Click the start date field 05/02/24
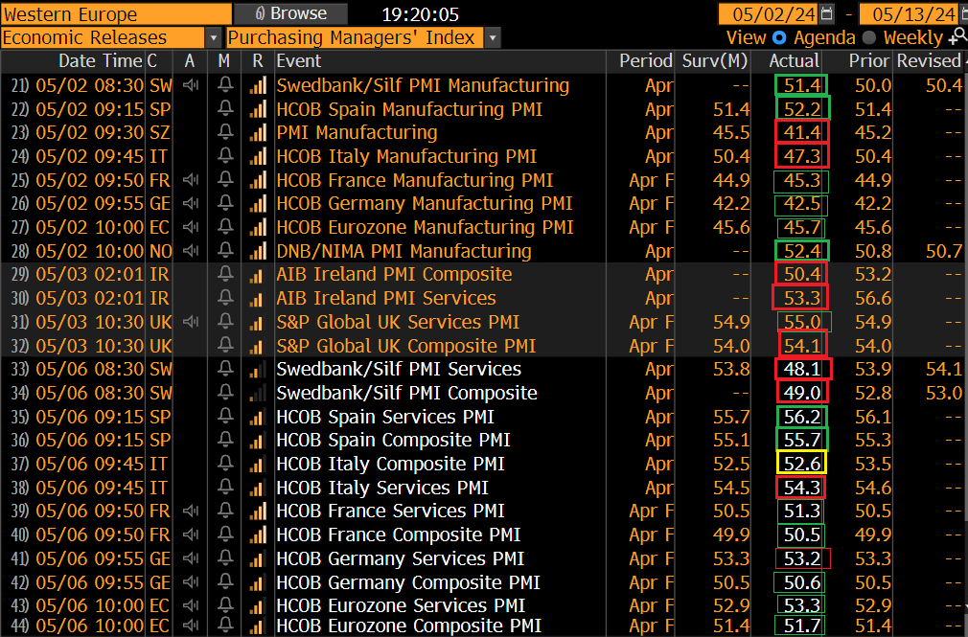Screen dimensions: 968x637 coord(770,13)
